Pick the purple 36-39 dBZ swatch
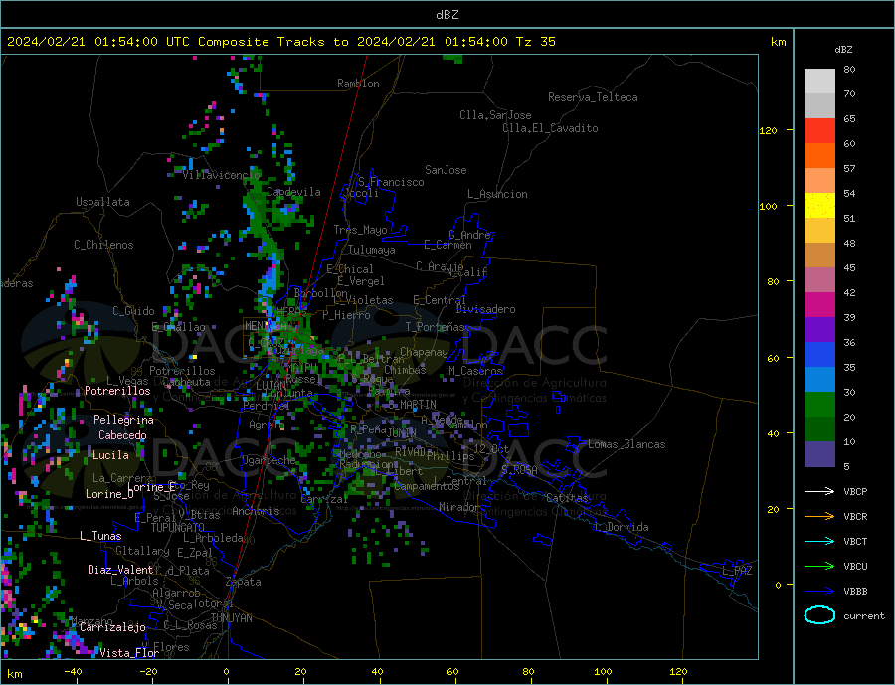Image resolution: width=895 pixels, height=685 pixels. [x=819, y=330]
